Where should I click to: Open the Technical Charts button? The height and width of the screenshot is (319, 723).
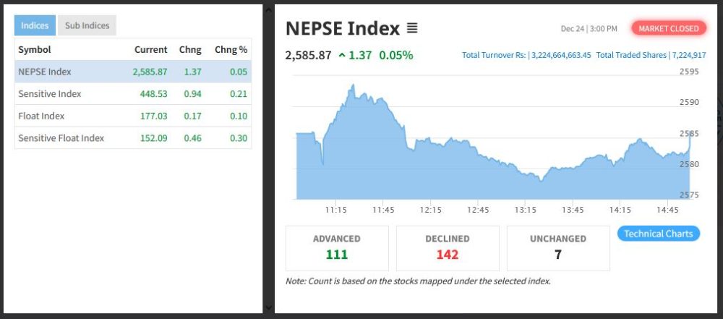coord(658,234)
